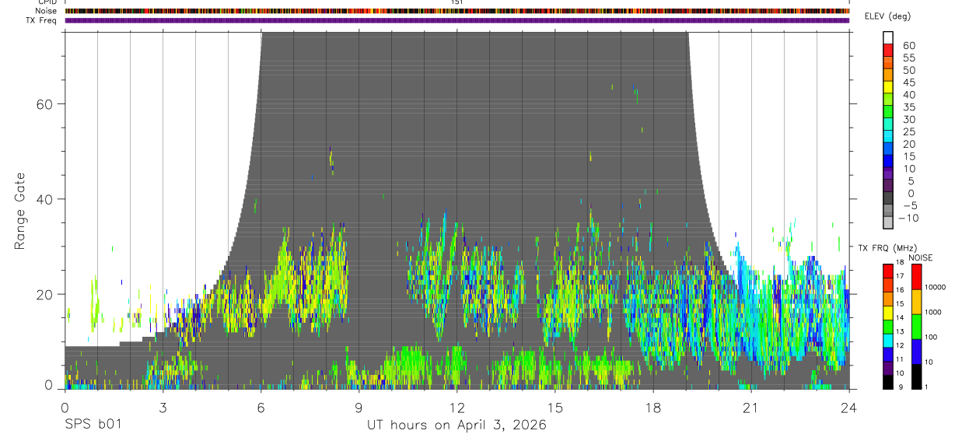Click TX FRQ scale label '17'
The image size is (955, 441).
pyautogui.click(x=901, y=276)
